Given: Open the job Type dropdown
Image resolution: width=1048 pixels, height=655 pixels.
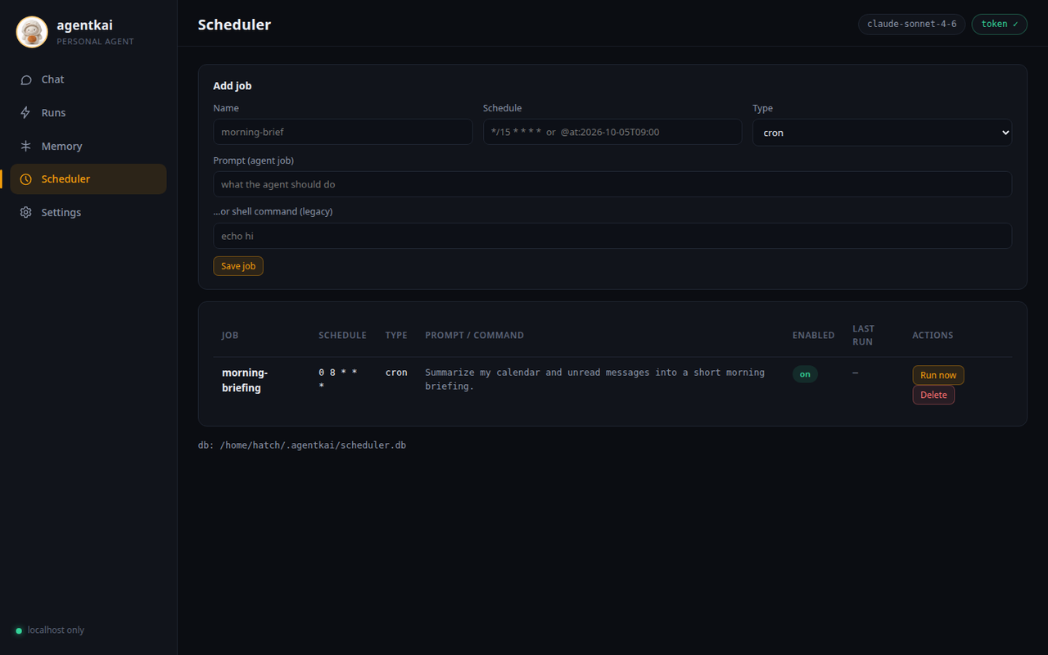Looking at the screenshot, I should point(882,133).
